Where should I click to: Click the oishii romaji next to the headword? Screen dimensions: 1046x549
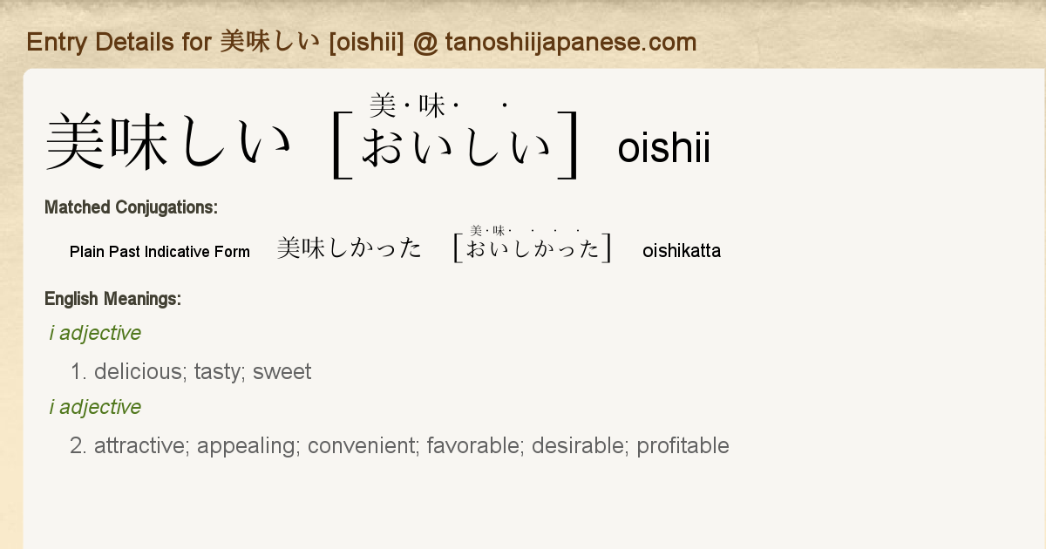click(x=663, y=148)
